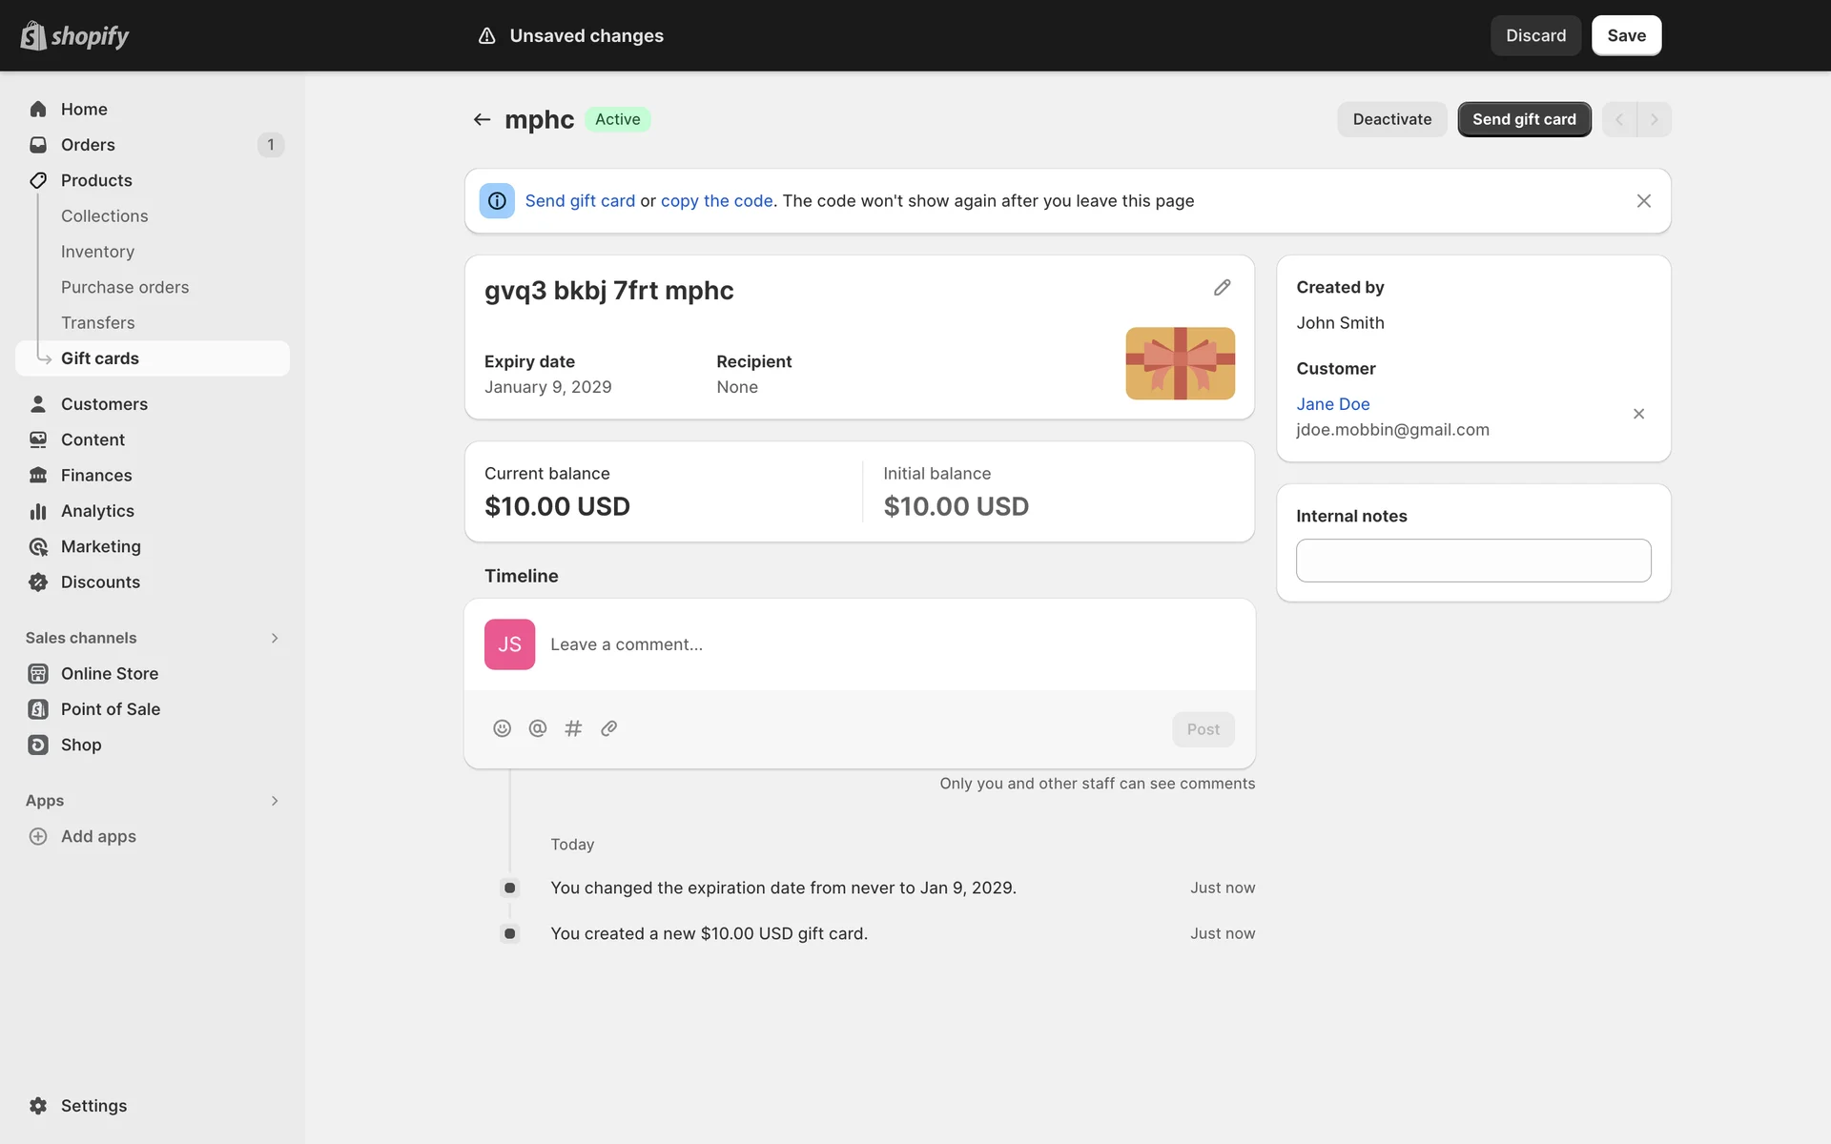Save the unsaved changes

1626,35
